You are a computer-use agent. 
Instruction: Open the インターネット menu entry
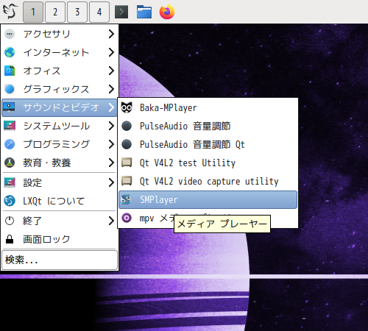[60, 52]
